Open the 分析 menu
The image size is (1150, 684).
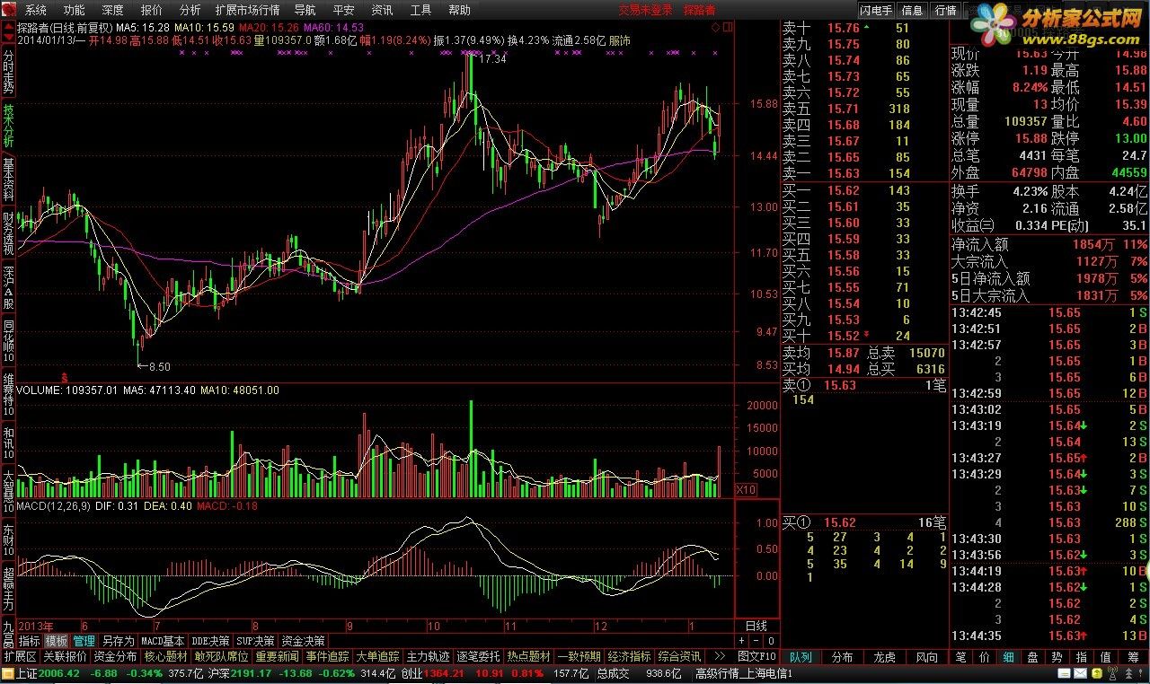tap(190, 11)
